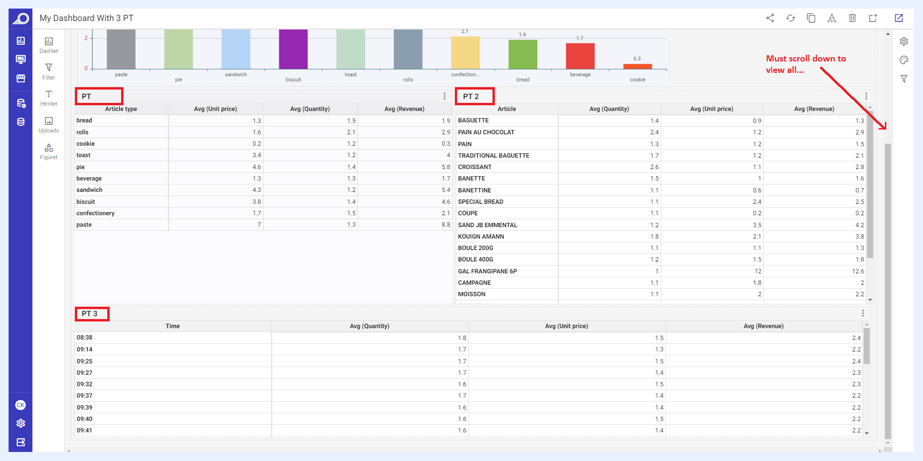Image resolution: width=923 pixels, height=461 pixels.
Task: Open the settings gear on right panel
Action: click(903, 41)
